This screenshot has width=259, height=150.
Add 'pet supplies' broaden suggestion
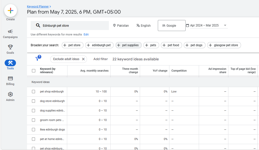tap(128, 45)
